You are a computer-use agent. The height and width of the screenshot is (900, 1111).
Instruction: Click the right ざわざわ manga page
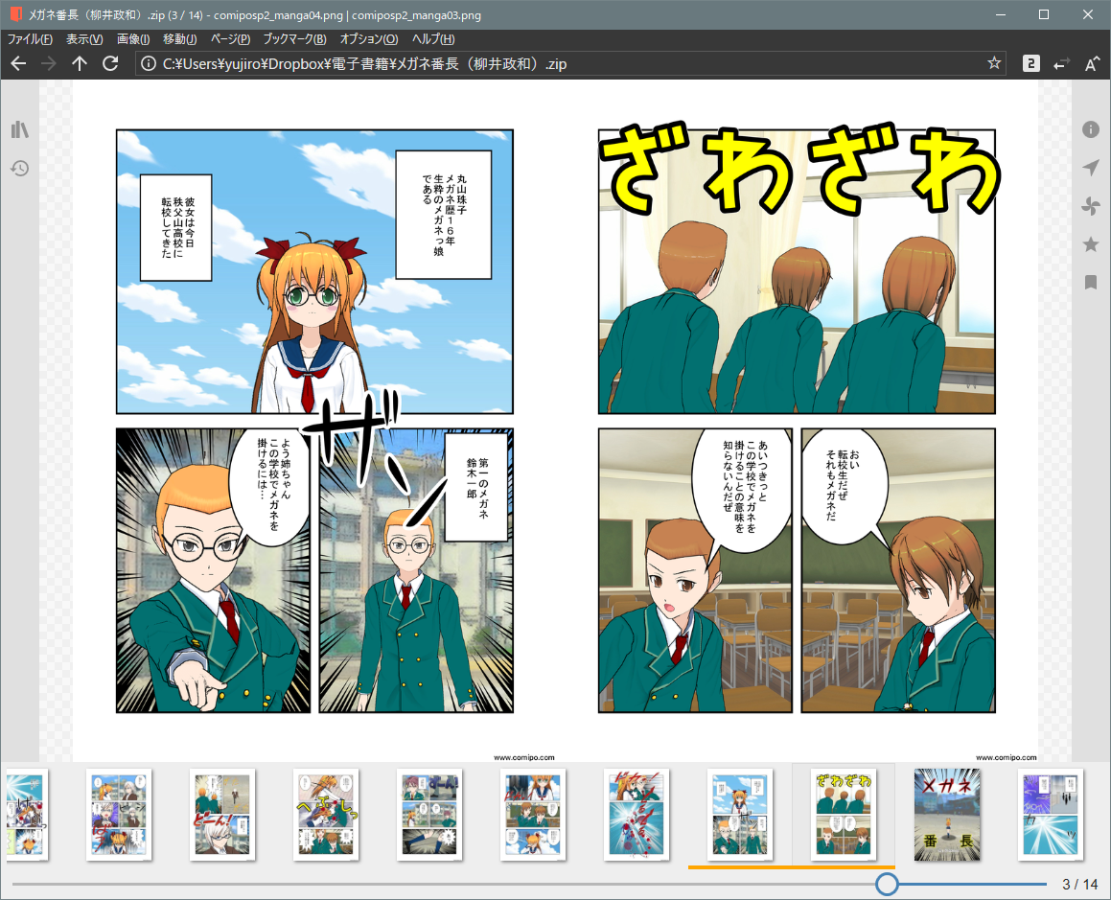point(797,421)
